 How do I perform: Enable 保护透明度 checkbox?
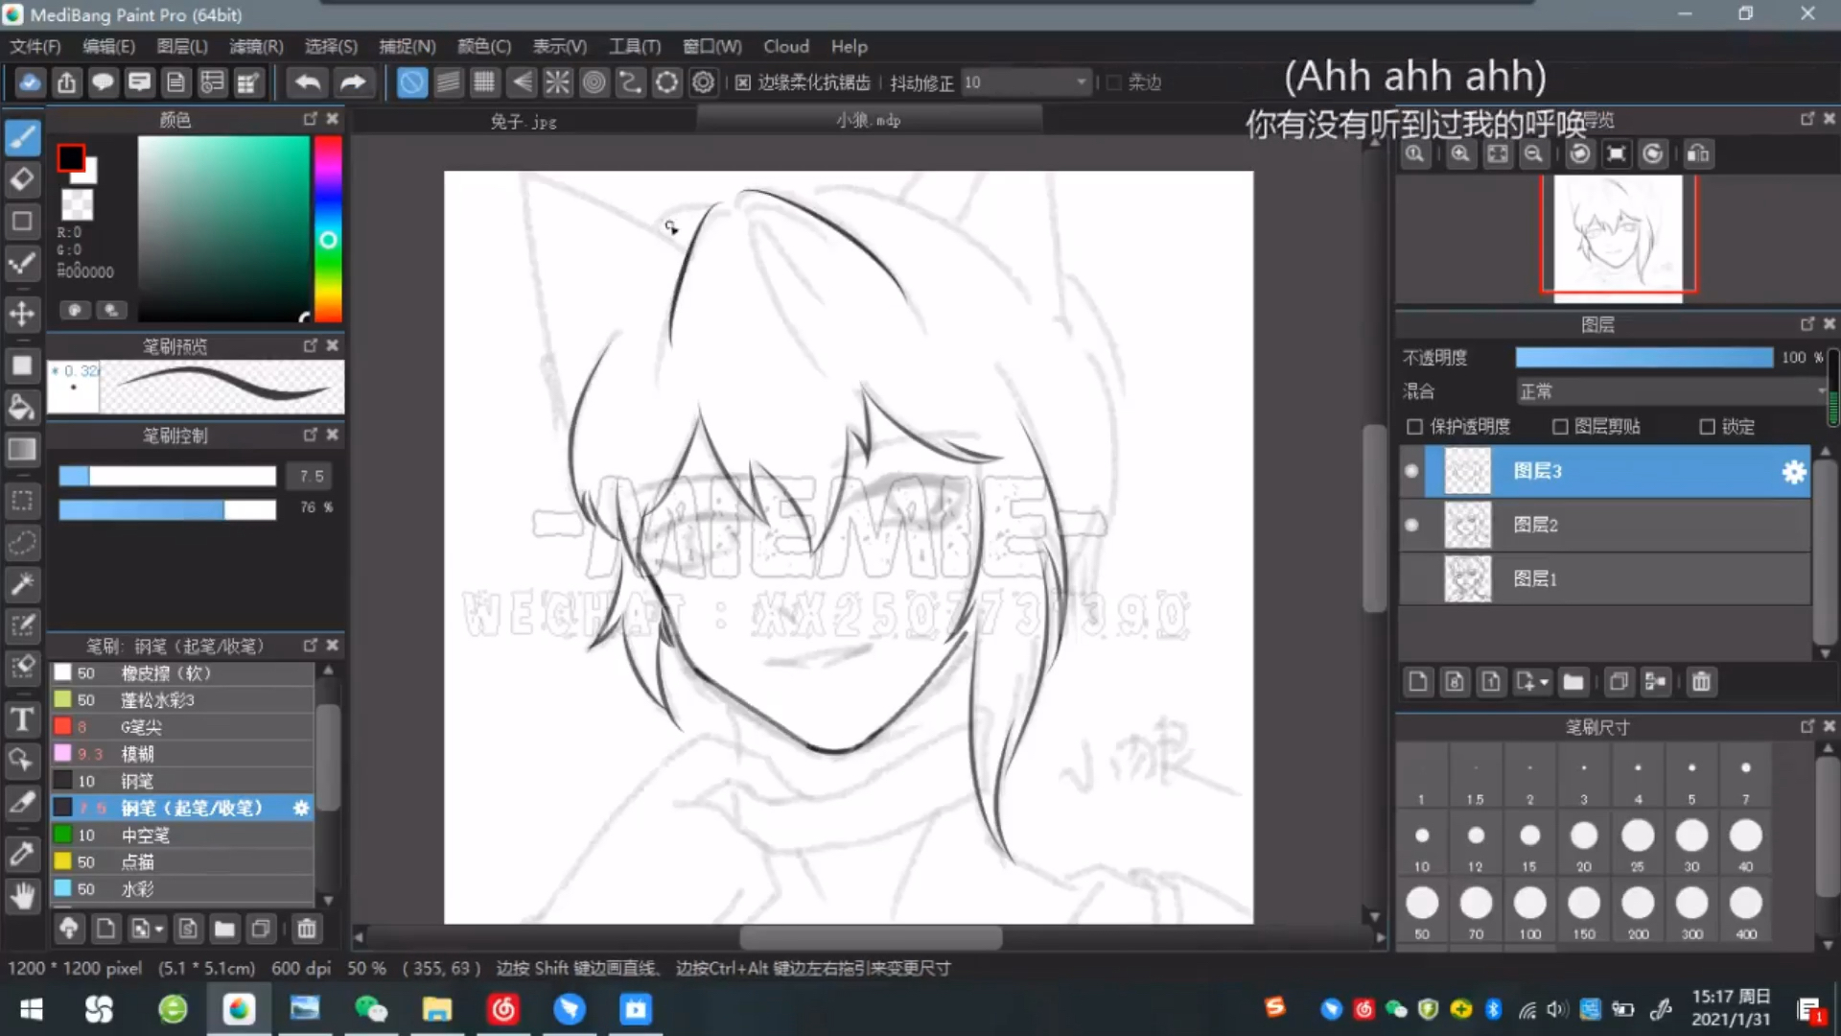pyautogui.click(x=1414, y=427)
